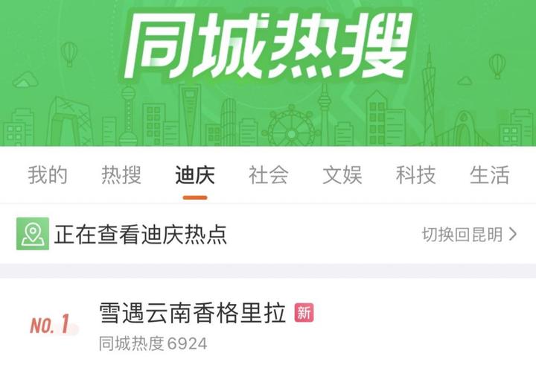This screenshot has width=536, height=371.
Task: Open the 科技 tab
Action: 415,175
